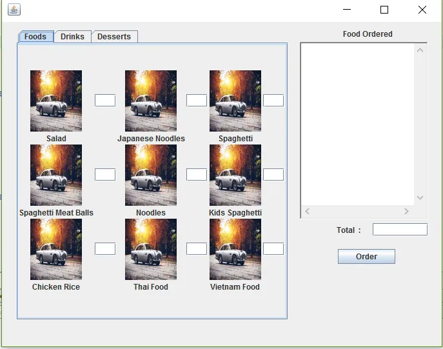Click the Spaghetti Meat Balls image
The height and width of the screenshot is (349, 443).
coord(56,175)
